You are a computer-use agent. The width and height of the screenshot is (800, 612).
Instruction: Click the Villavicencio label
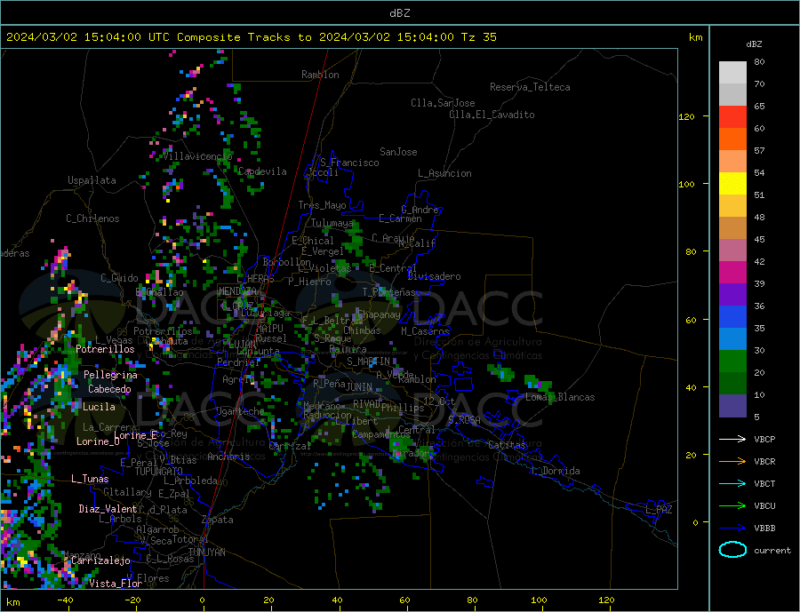pyautogui.click(x=198, y=156)
